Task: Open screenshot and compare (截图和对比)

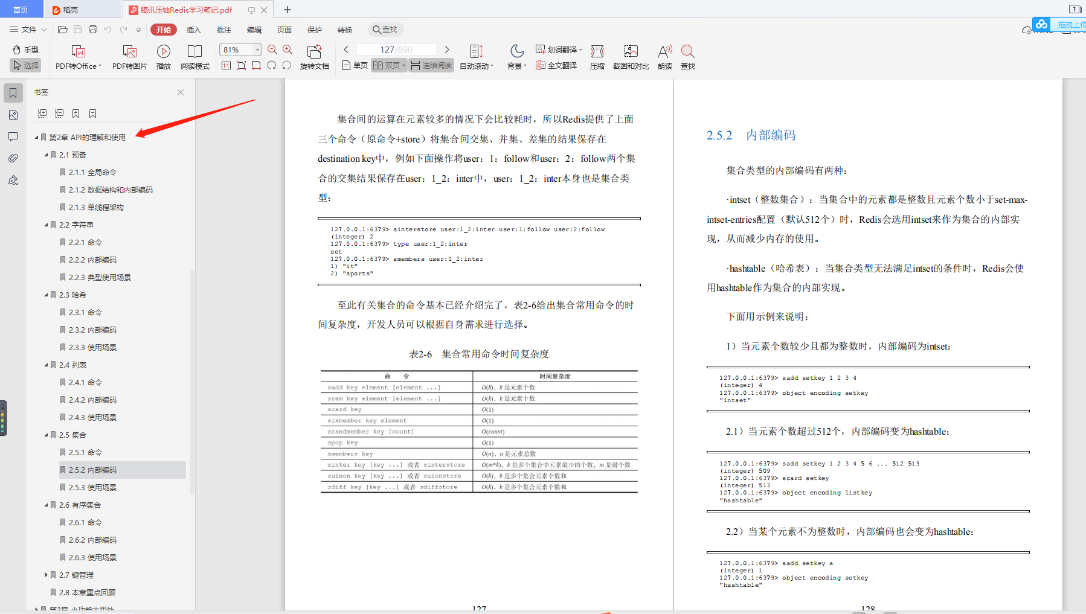Action: point(631,57)
